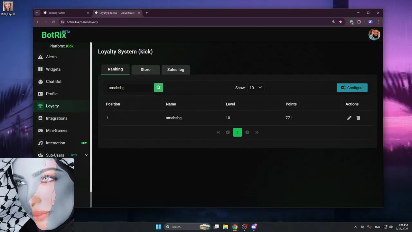
Task: Click the Name column header
Action: point(171,104)
